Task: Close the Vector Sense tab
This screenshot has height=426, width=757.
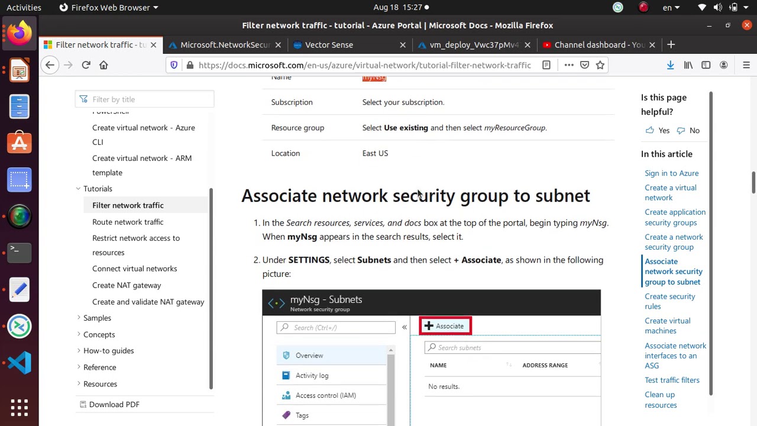Action: coord(403,45)
